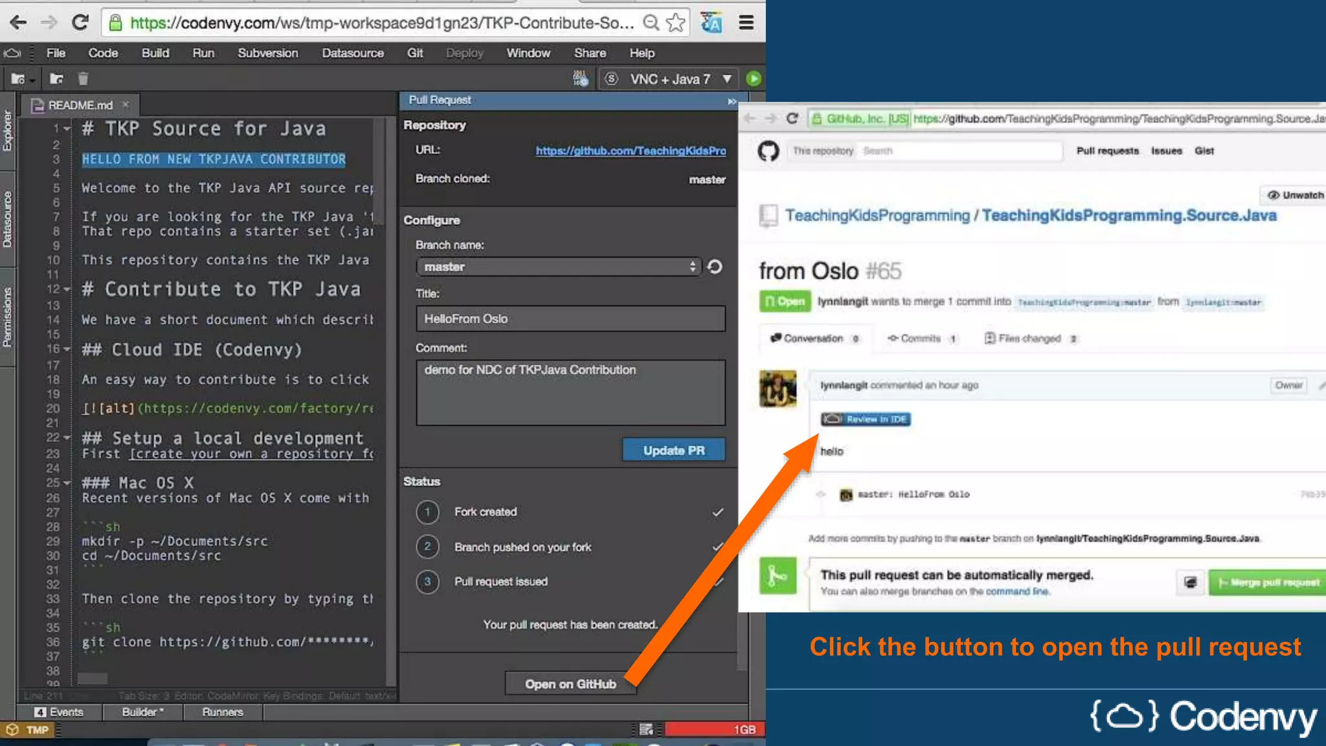
Task: Open the repository URL link in the Pull Request panel
Action: [x=631, y=150]
